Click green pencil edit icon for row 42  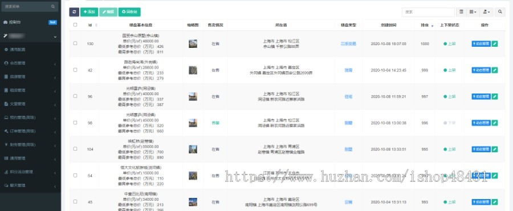495,70
